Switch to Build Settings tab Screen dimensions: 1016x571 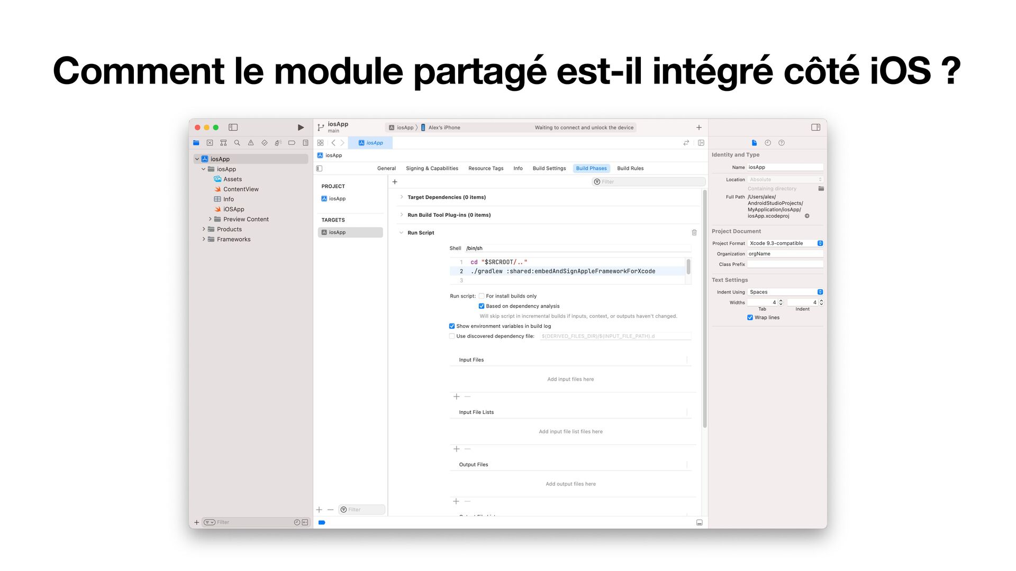tap(549, 169)
